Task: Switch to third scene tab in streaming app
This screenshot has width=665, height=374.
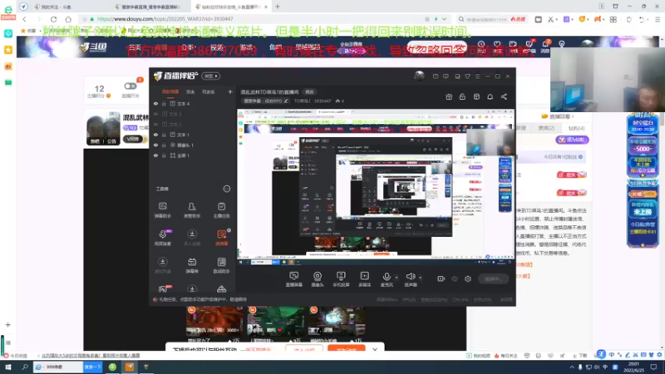Action: pyautogui.click(x=208, y=91)
